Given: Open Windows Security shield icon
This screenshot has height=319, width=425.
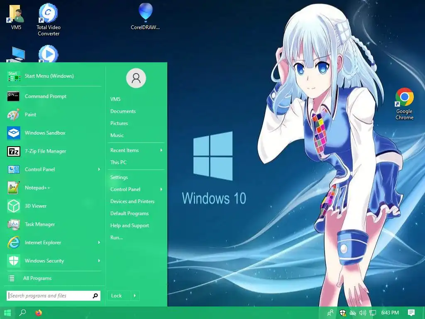Looking at the screenshot, I should click(x=14, y=261).
